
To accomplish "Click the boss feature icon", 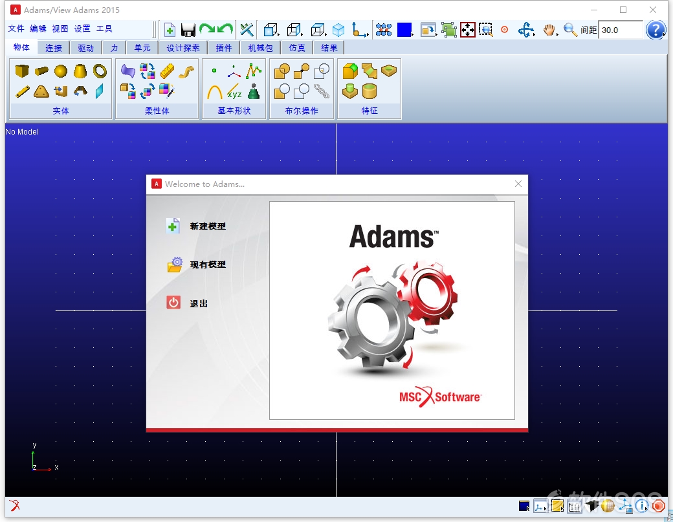I will tap(350, 91).
